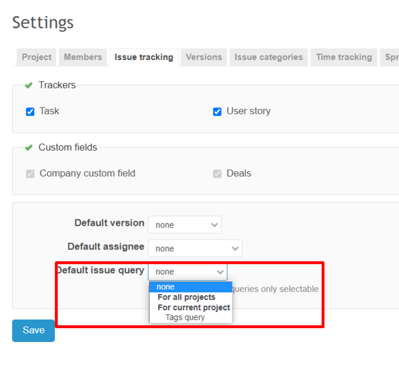399x372 pixels.
Task: Choose Tags query from the dropdown list
Action: coord(185,318)
